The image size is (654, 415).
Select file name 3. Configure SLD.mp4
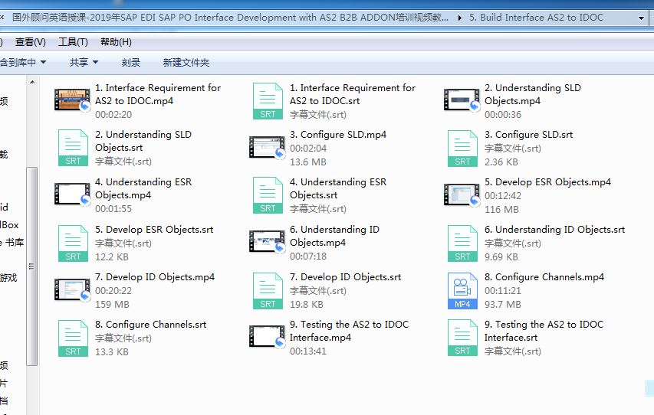pyautogui.click(x=338, y=135)
